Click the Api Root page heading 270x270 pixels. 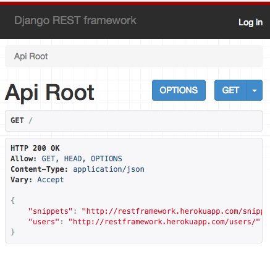pos(49,93)
